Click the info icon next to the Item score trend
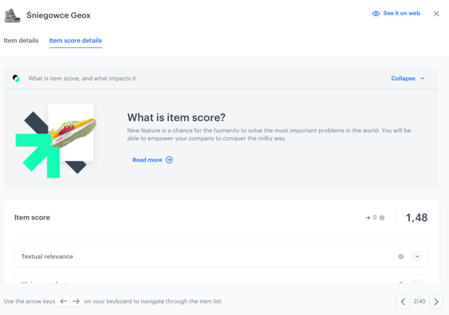Viewport: 449px width, 315px height. tap(382, 217)
